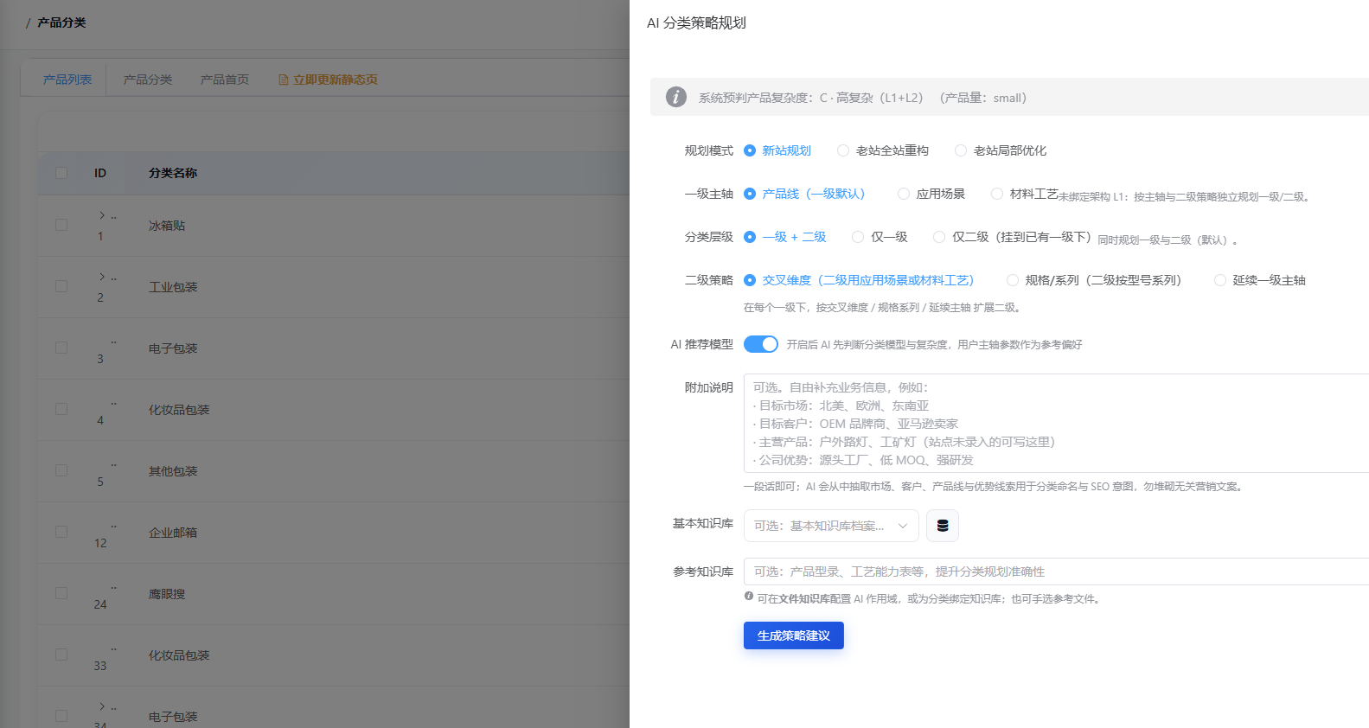Screen dimensions: 1369x728
Task: Toggle the AI 推荐模型 switch
Action: click(x=761, y=344)
